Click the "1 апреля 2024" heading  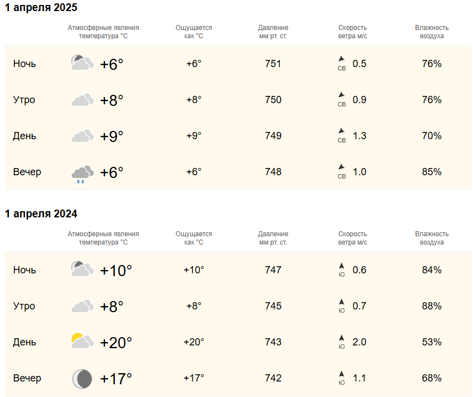click(41, 213)
